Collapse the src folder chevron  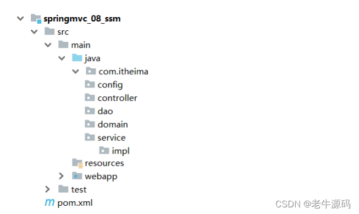(x=34, y=31)
